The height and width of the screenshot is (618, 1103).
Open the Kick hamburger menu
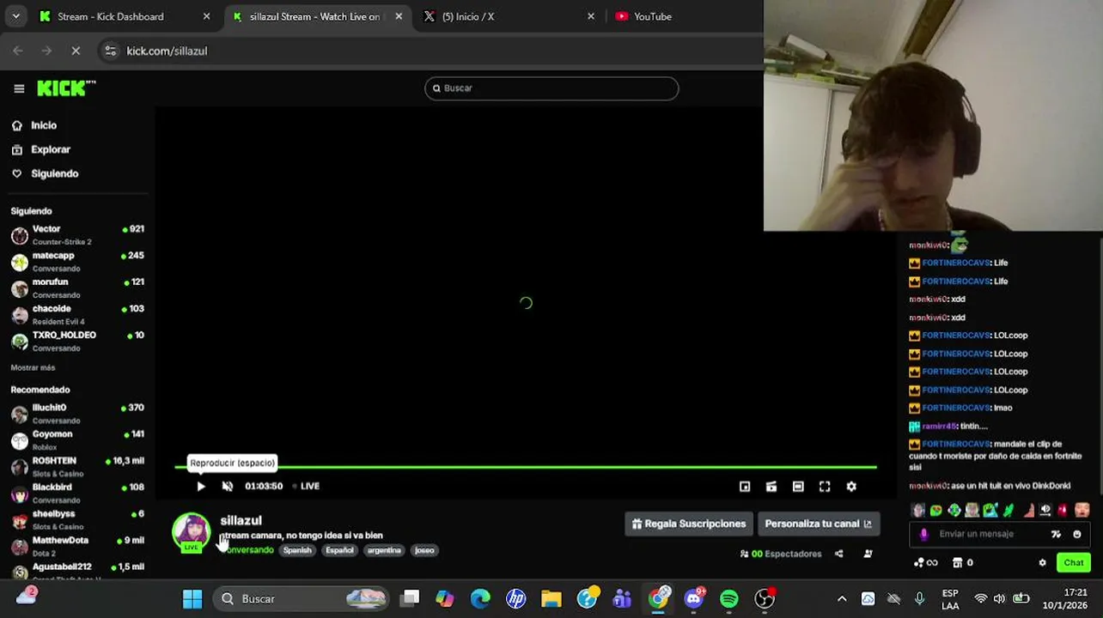click(x=19, y=88)
